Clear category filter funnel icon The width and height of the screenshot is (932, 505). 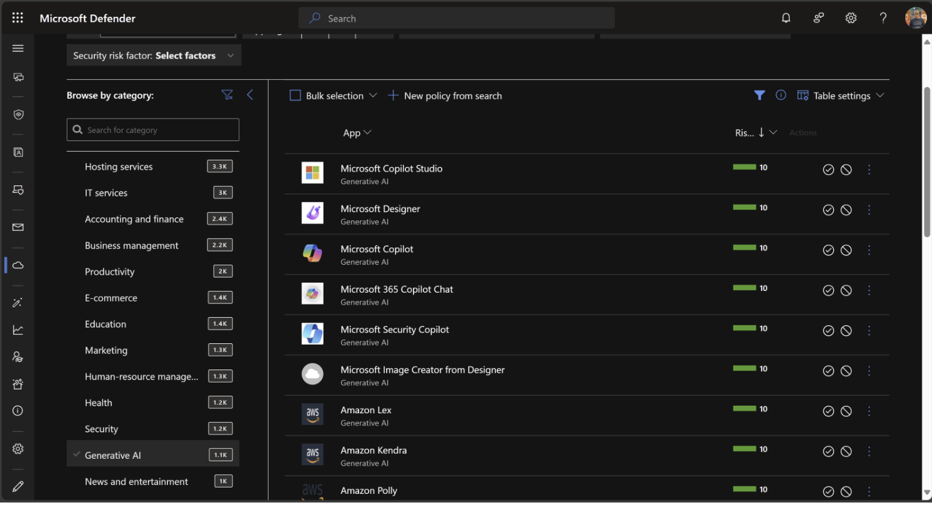[x=227, y=95]
